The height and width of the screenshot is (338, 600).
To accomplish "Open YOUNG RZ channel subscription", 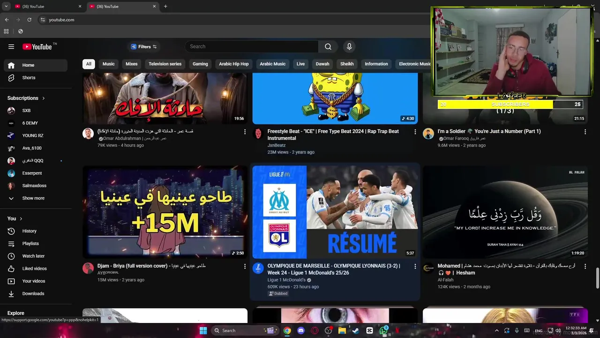I will coord(36,136).
